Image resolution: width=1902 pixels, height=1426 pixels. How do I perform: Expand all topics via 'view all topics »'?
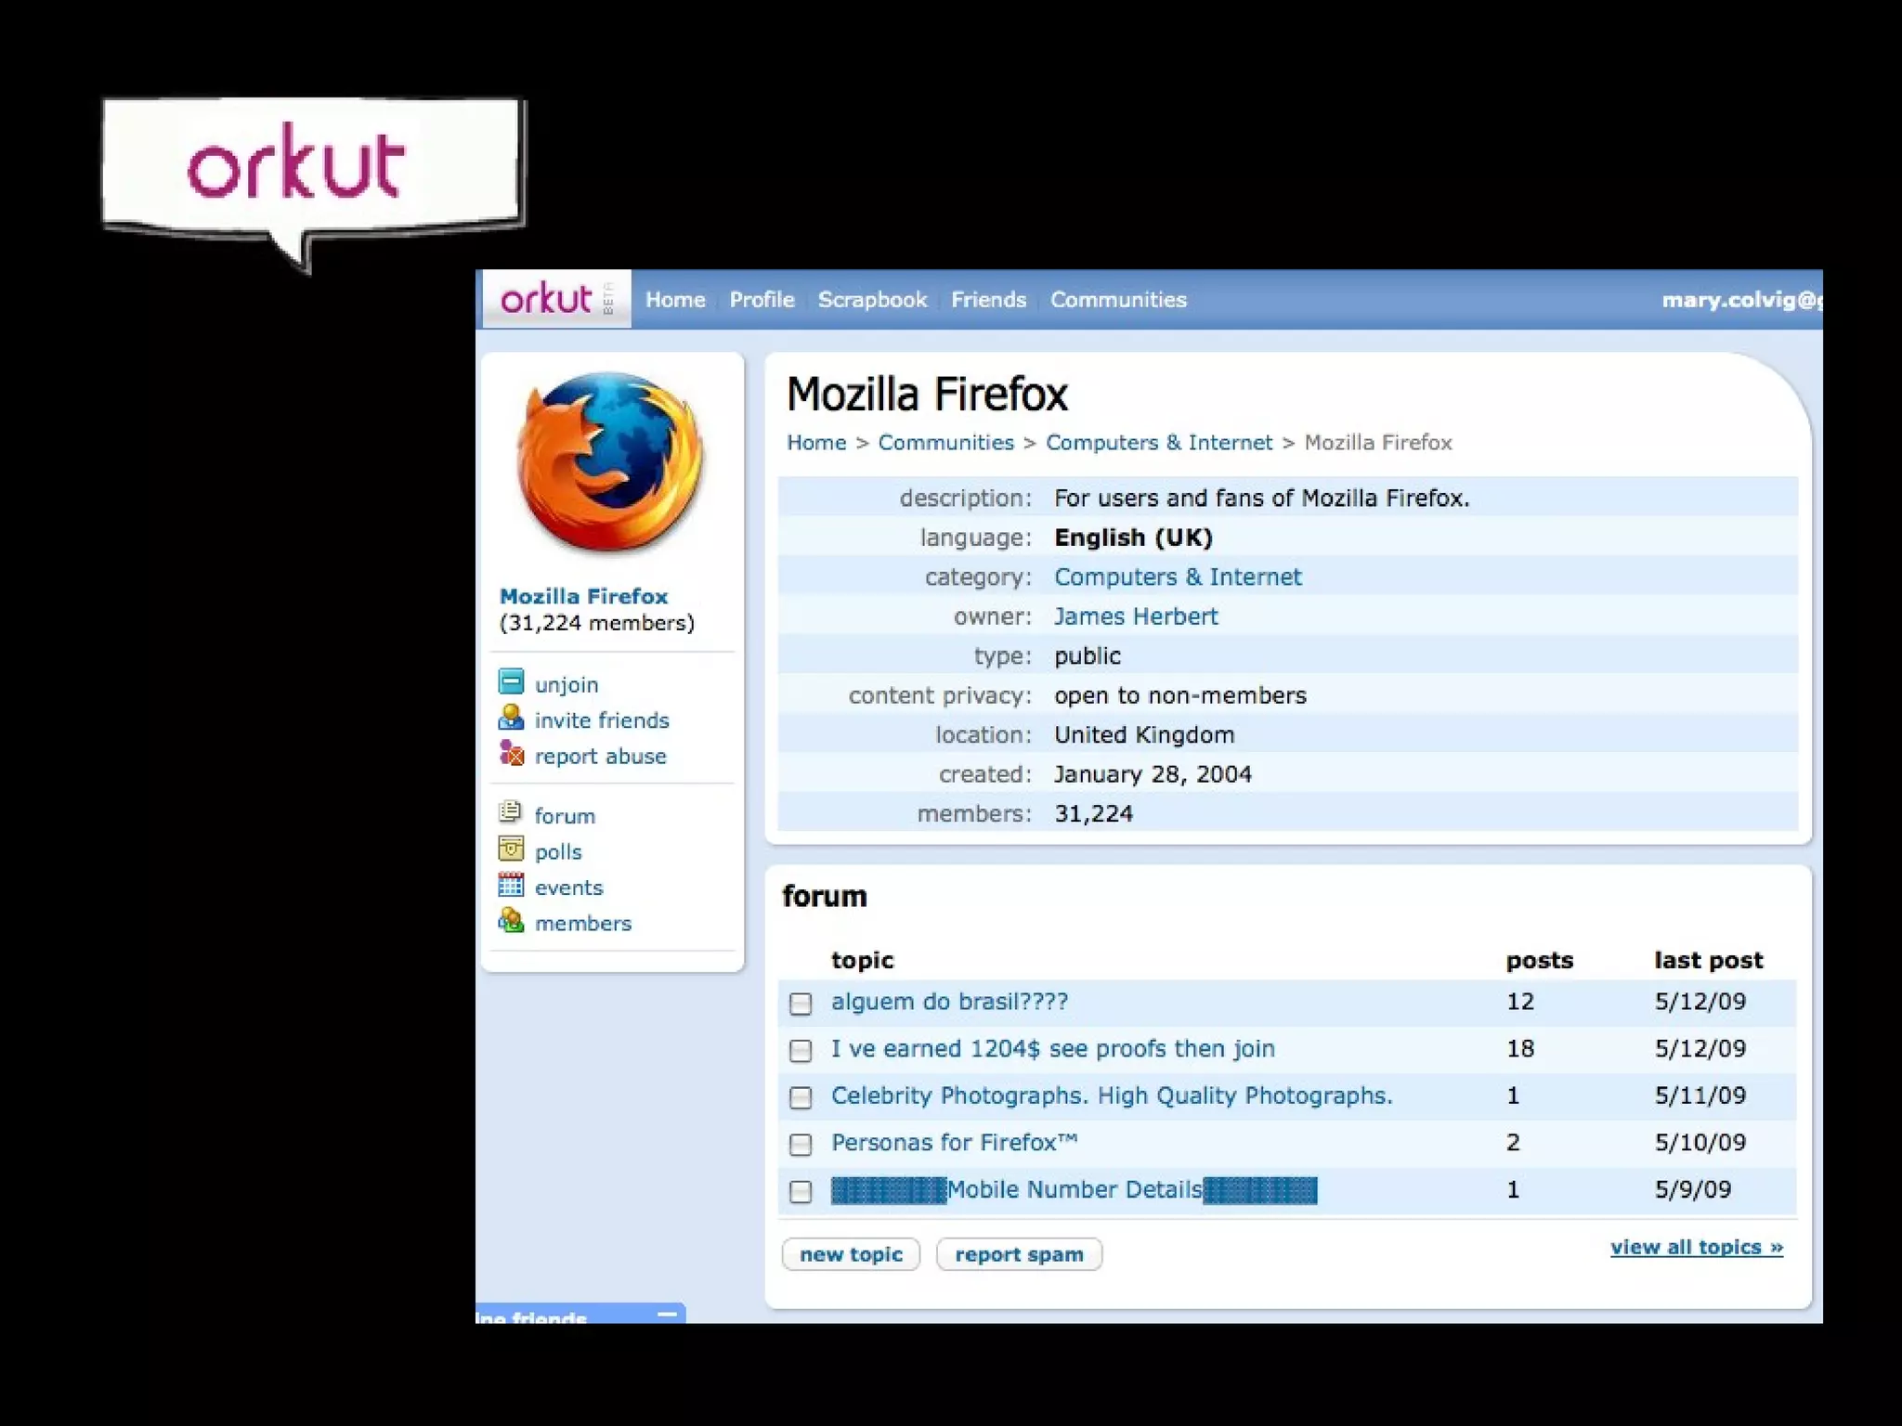tap(1696, 1247)
